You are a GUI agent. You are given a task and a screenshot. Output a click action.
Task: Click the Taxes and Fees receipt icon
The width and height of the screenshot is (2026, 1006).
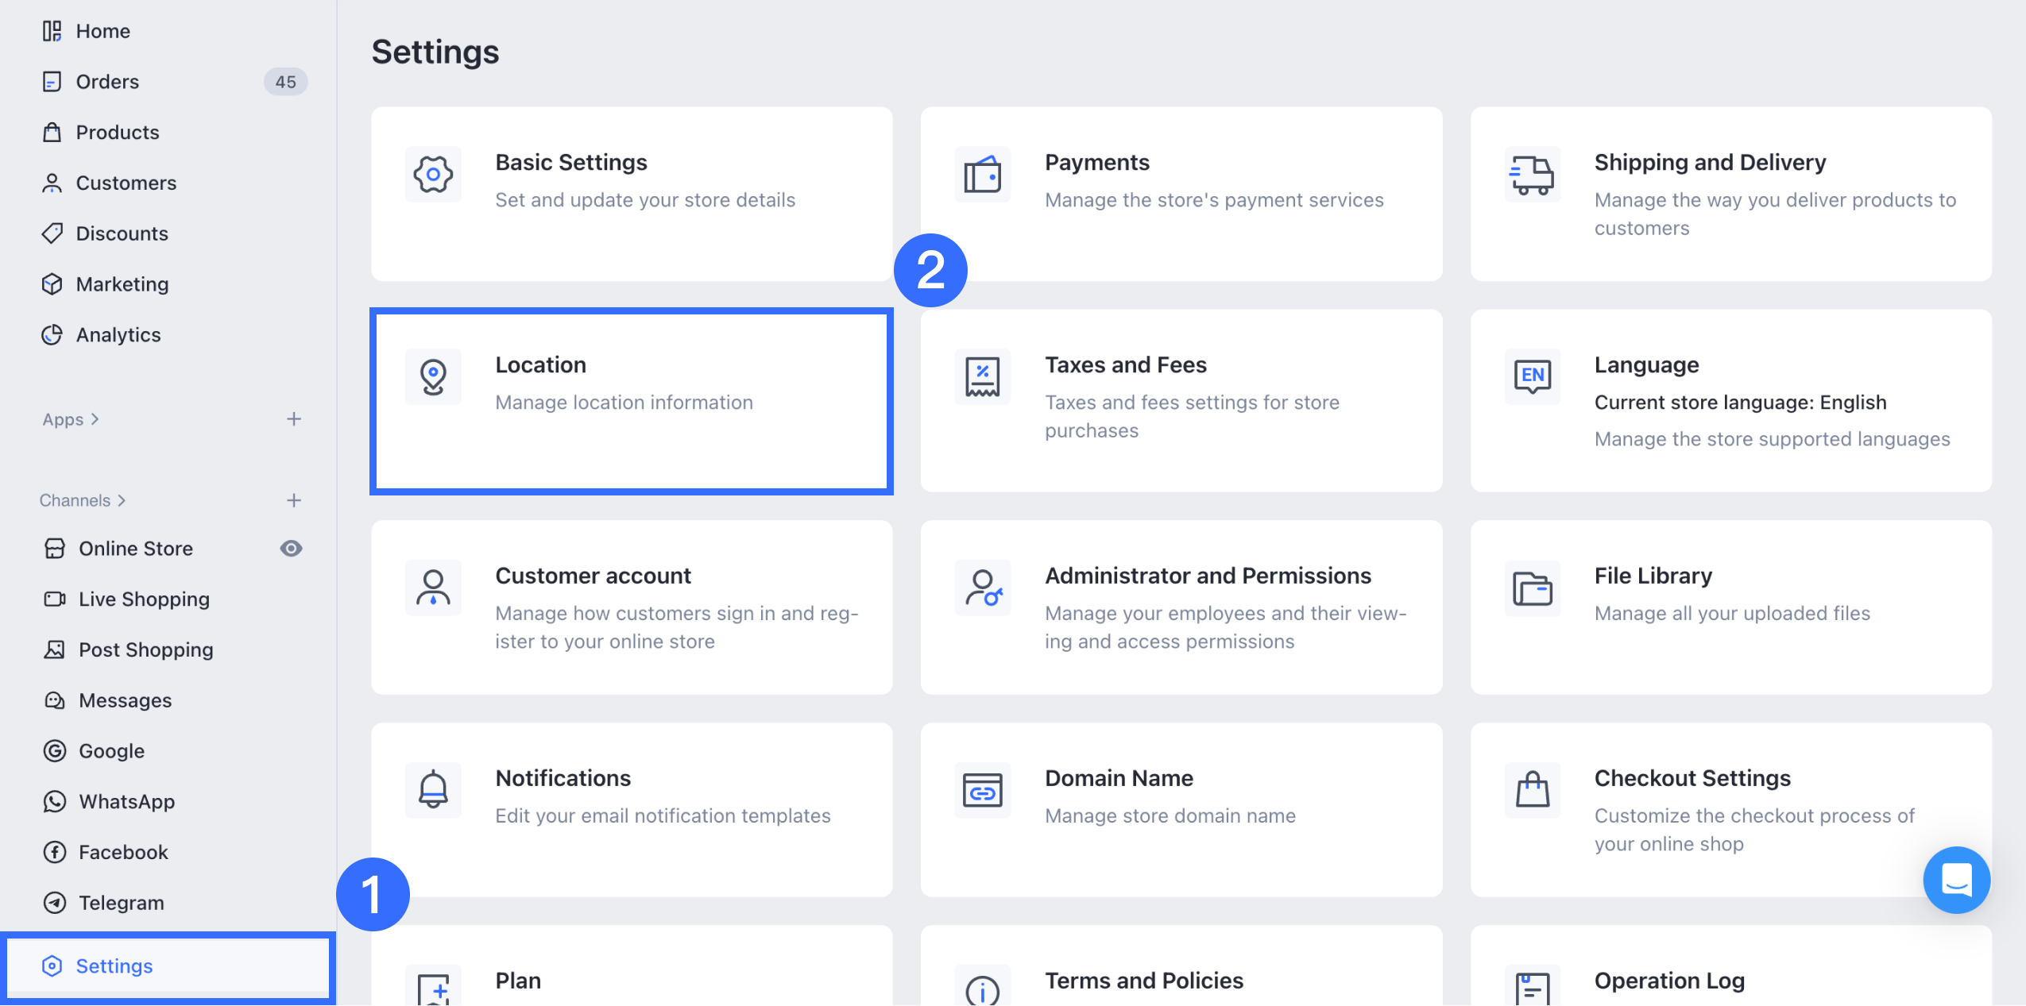pos(983,376)
